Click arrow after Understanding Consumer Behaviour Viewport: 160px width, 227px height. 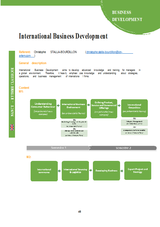58,106
